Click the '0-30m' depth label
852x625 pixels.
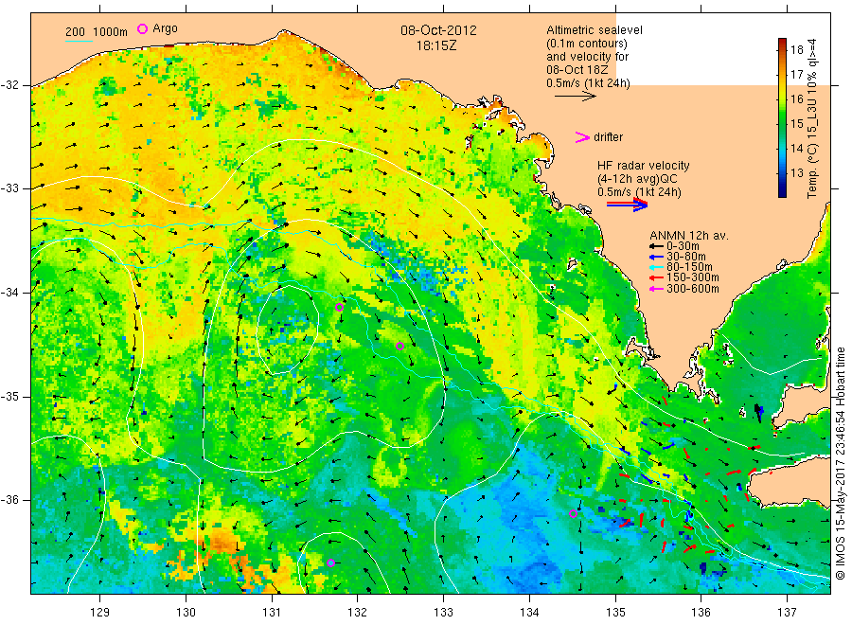click(x=683, y=246)
